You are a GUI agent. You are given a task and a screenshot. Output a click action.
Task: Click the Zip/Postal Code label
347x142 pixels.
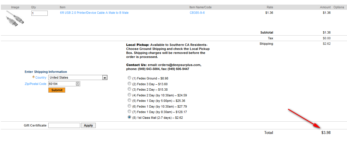(x=35, y=84)
